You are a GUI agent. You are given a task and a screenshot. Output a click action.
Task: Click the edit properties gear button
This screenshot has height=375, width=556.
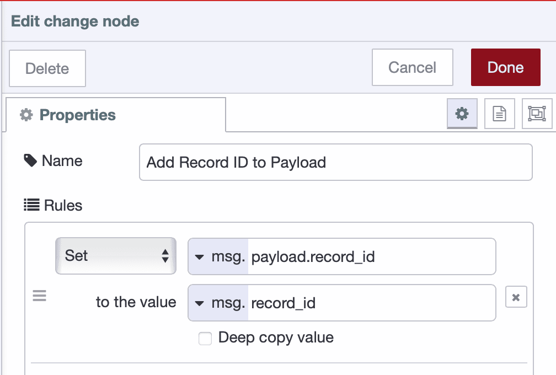click(x=462, y=114)
